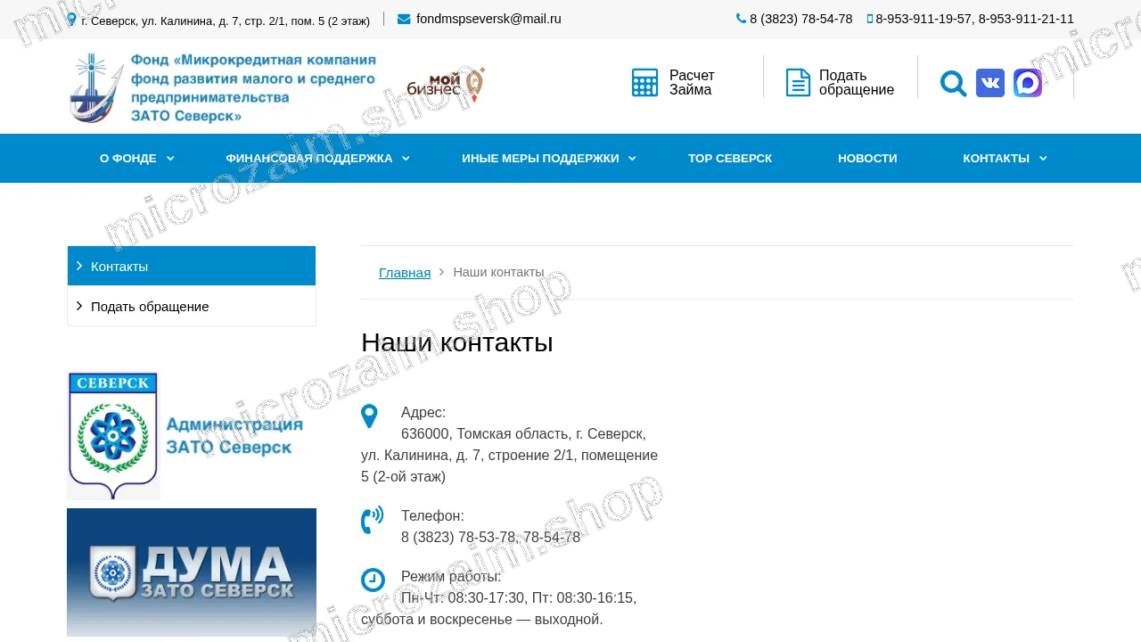
Task: Open the VK social network icon
Action: pyautogui.click(x=990, y=83)
